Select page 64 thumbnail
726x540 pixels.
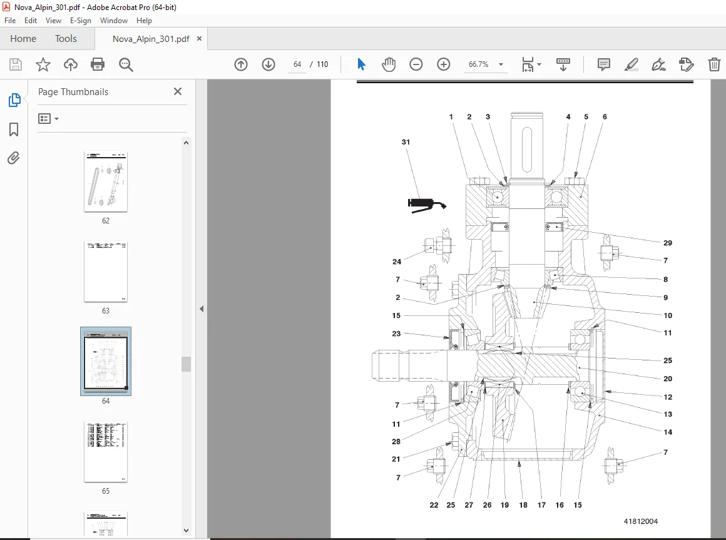click(106, 362)
